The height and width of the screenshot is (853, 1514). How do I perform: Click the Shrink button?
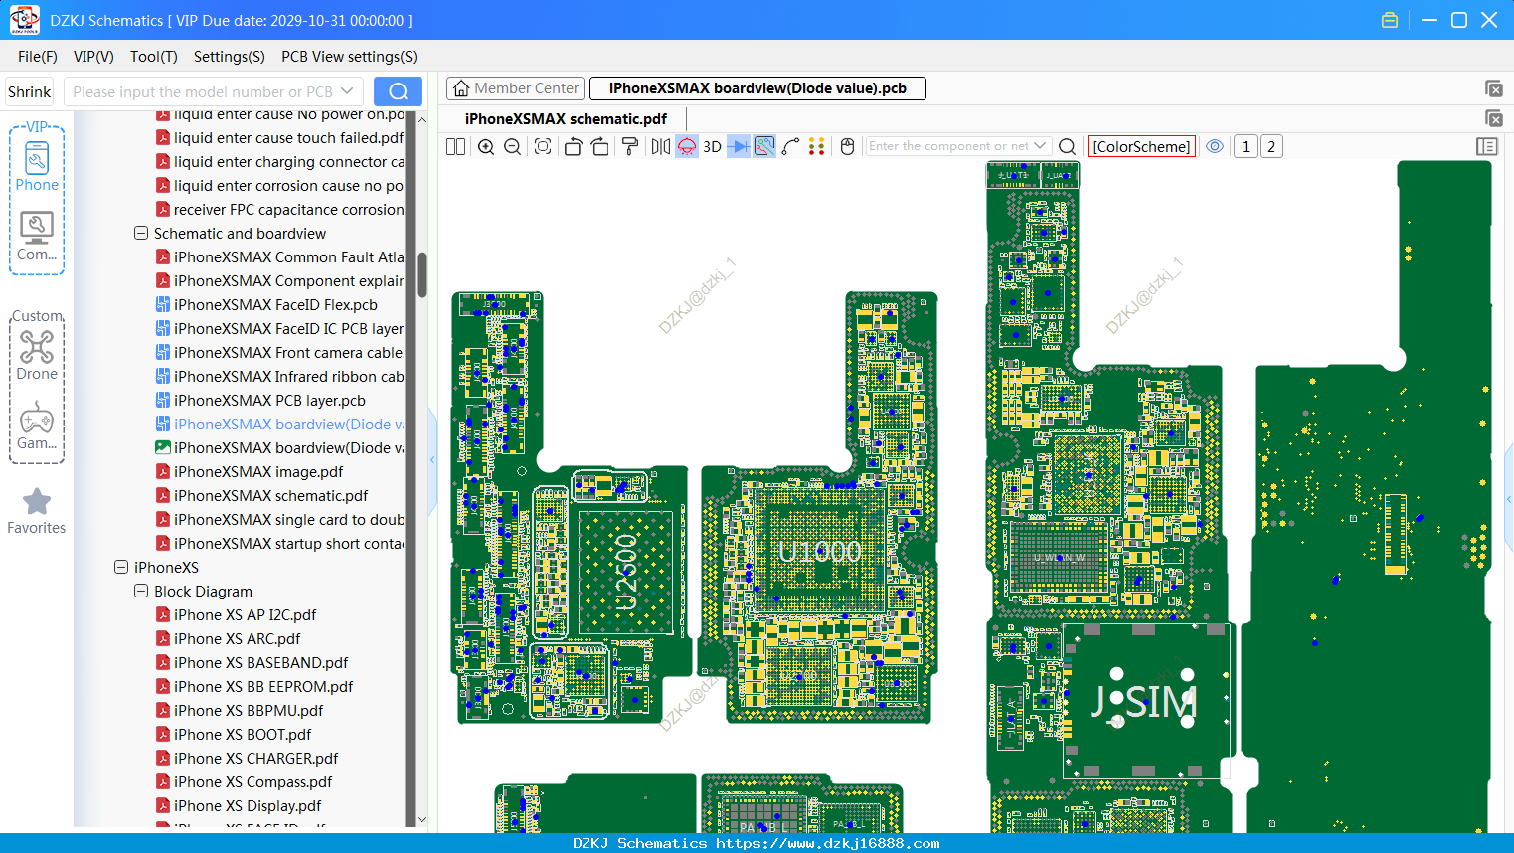(x=30, y=91)
